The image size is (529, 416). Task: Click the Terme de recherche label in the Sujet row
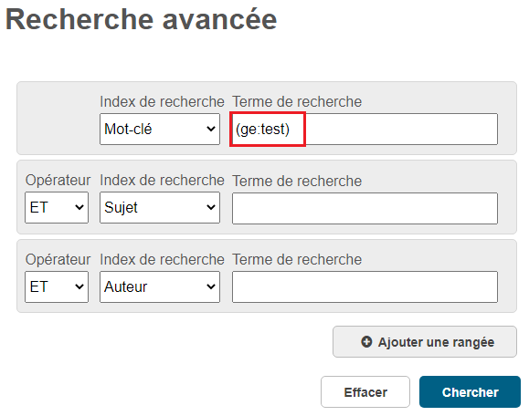coord(297,181)
